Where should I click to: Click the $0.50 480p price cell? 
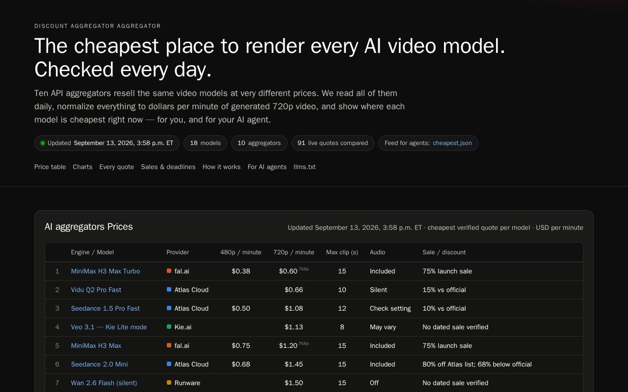[x=241, y=308]
